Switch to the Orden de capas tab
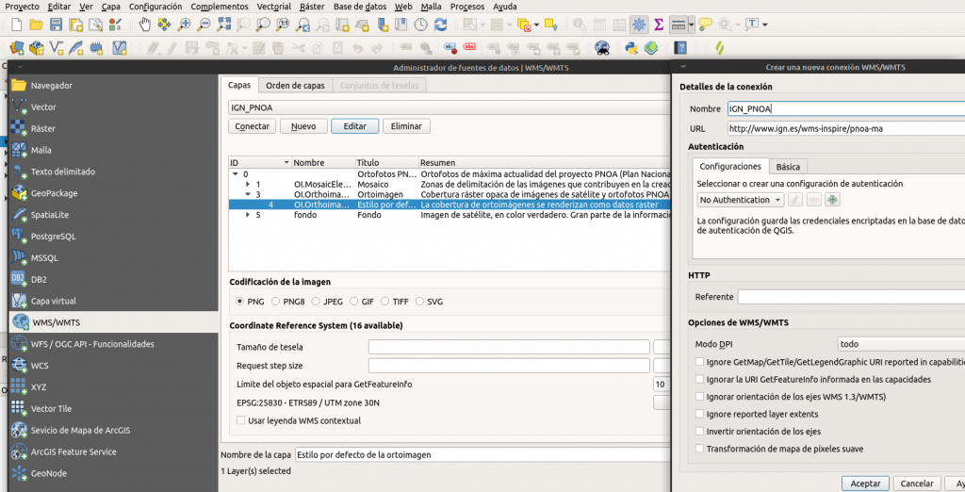 [295, 85]
